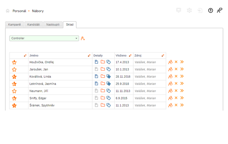Screen dimensions: 228x144
Task: Click the people icon for Sniffy, Edgar
Action: point(170,98)
